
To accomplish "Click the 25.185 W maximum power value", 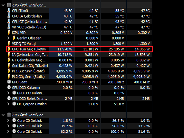I will coord(116,49).
